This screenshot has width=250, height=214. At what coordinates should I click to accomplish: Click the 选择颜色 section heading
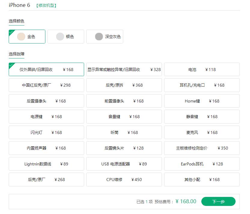17,21
